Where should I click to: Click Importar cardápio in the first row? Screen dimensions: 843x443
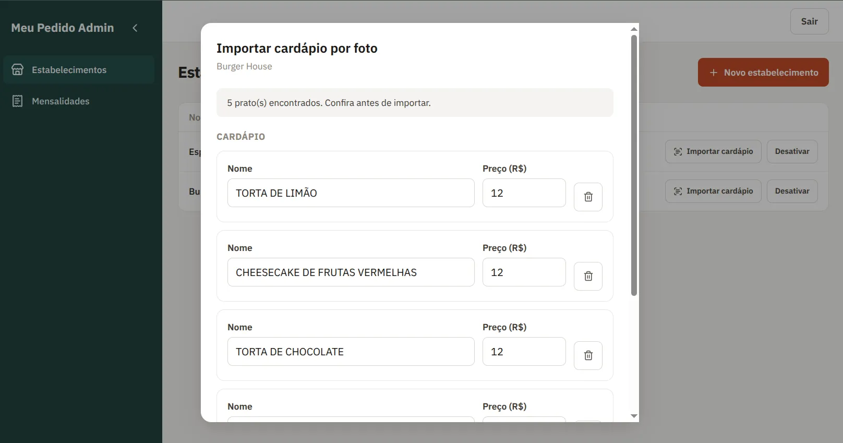(x=713, y=151)
